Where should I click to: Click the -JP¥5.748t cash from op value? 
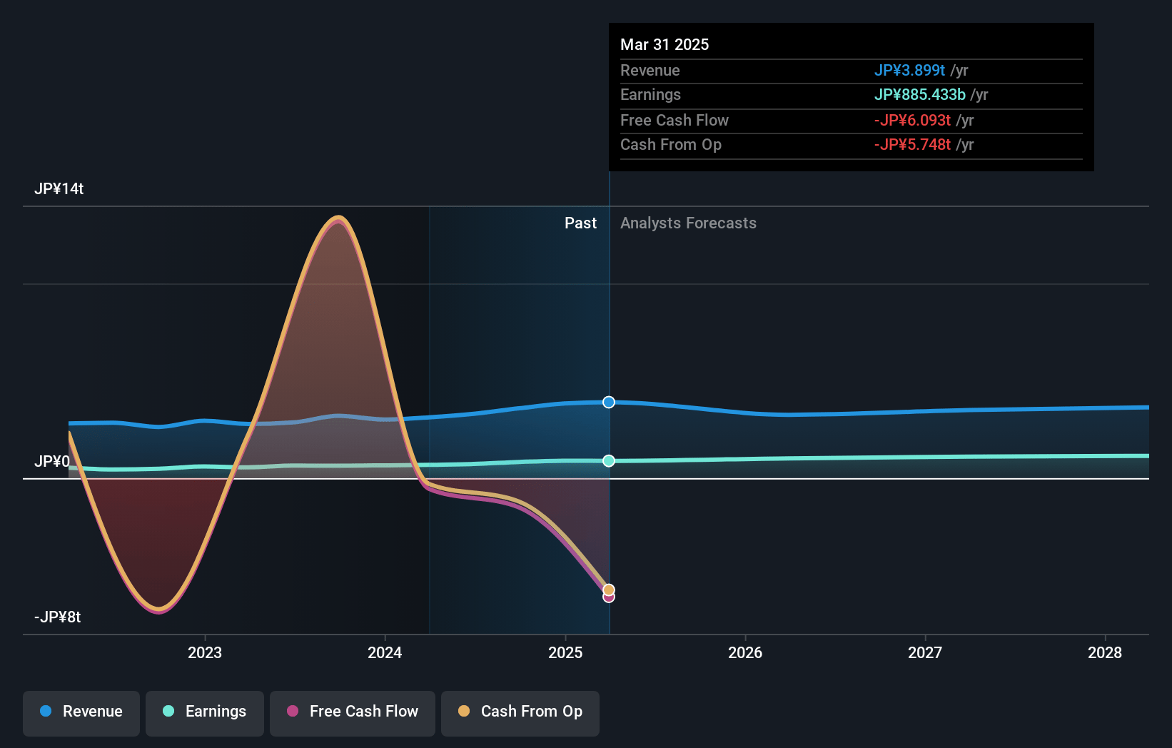(x=912, y=144)
